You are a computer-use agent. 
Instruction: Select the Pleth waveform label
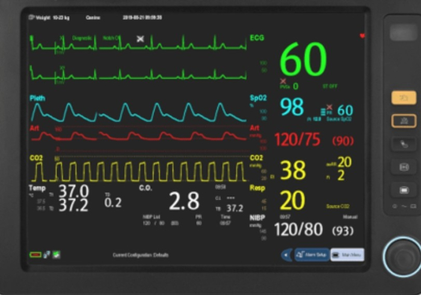click(x=37, y=98)
